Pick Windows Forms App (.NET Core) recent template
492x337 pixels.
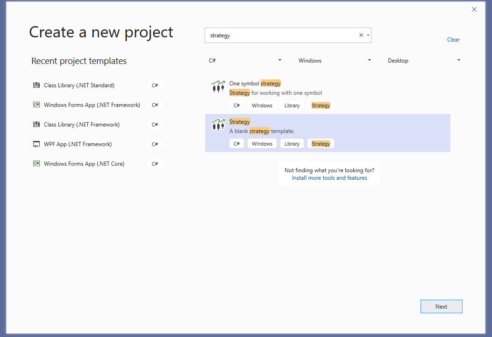coord(84,164)
